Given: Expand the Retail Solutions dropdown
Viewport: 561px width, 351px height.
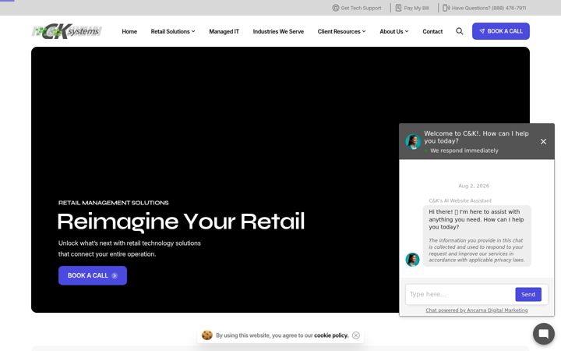Looking at the screenshot, I should [173, 31].
